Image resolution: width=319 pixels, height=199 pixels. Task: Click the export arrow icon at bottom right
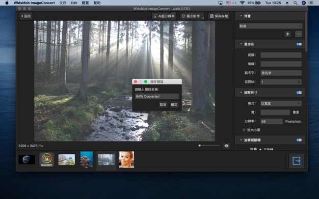coord(297,161)
